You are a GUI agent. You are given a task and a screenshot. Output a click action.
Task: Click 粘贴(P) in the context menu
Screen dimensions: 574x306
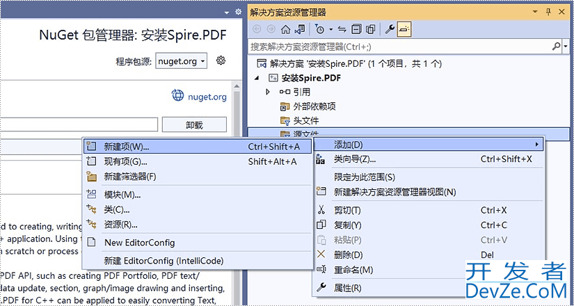tap(429, 240)
